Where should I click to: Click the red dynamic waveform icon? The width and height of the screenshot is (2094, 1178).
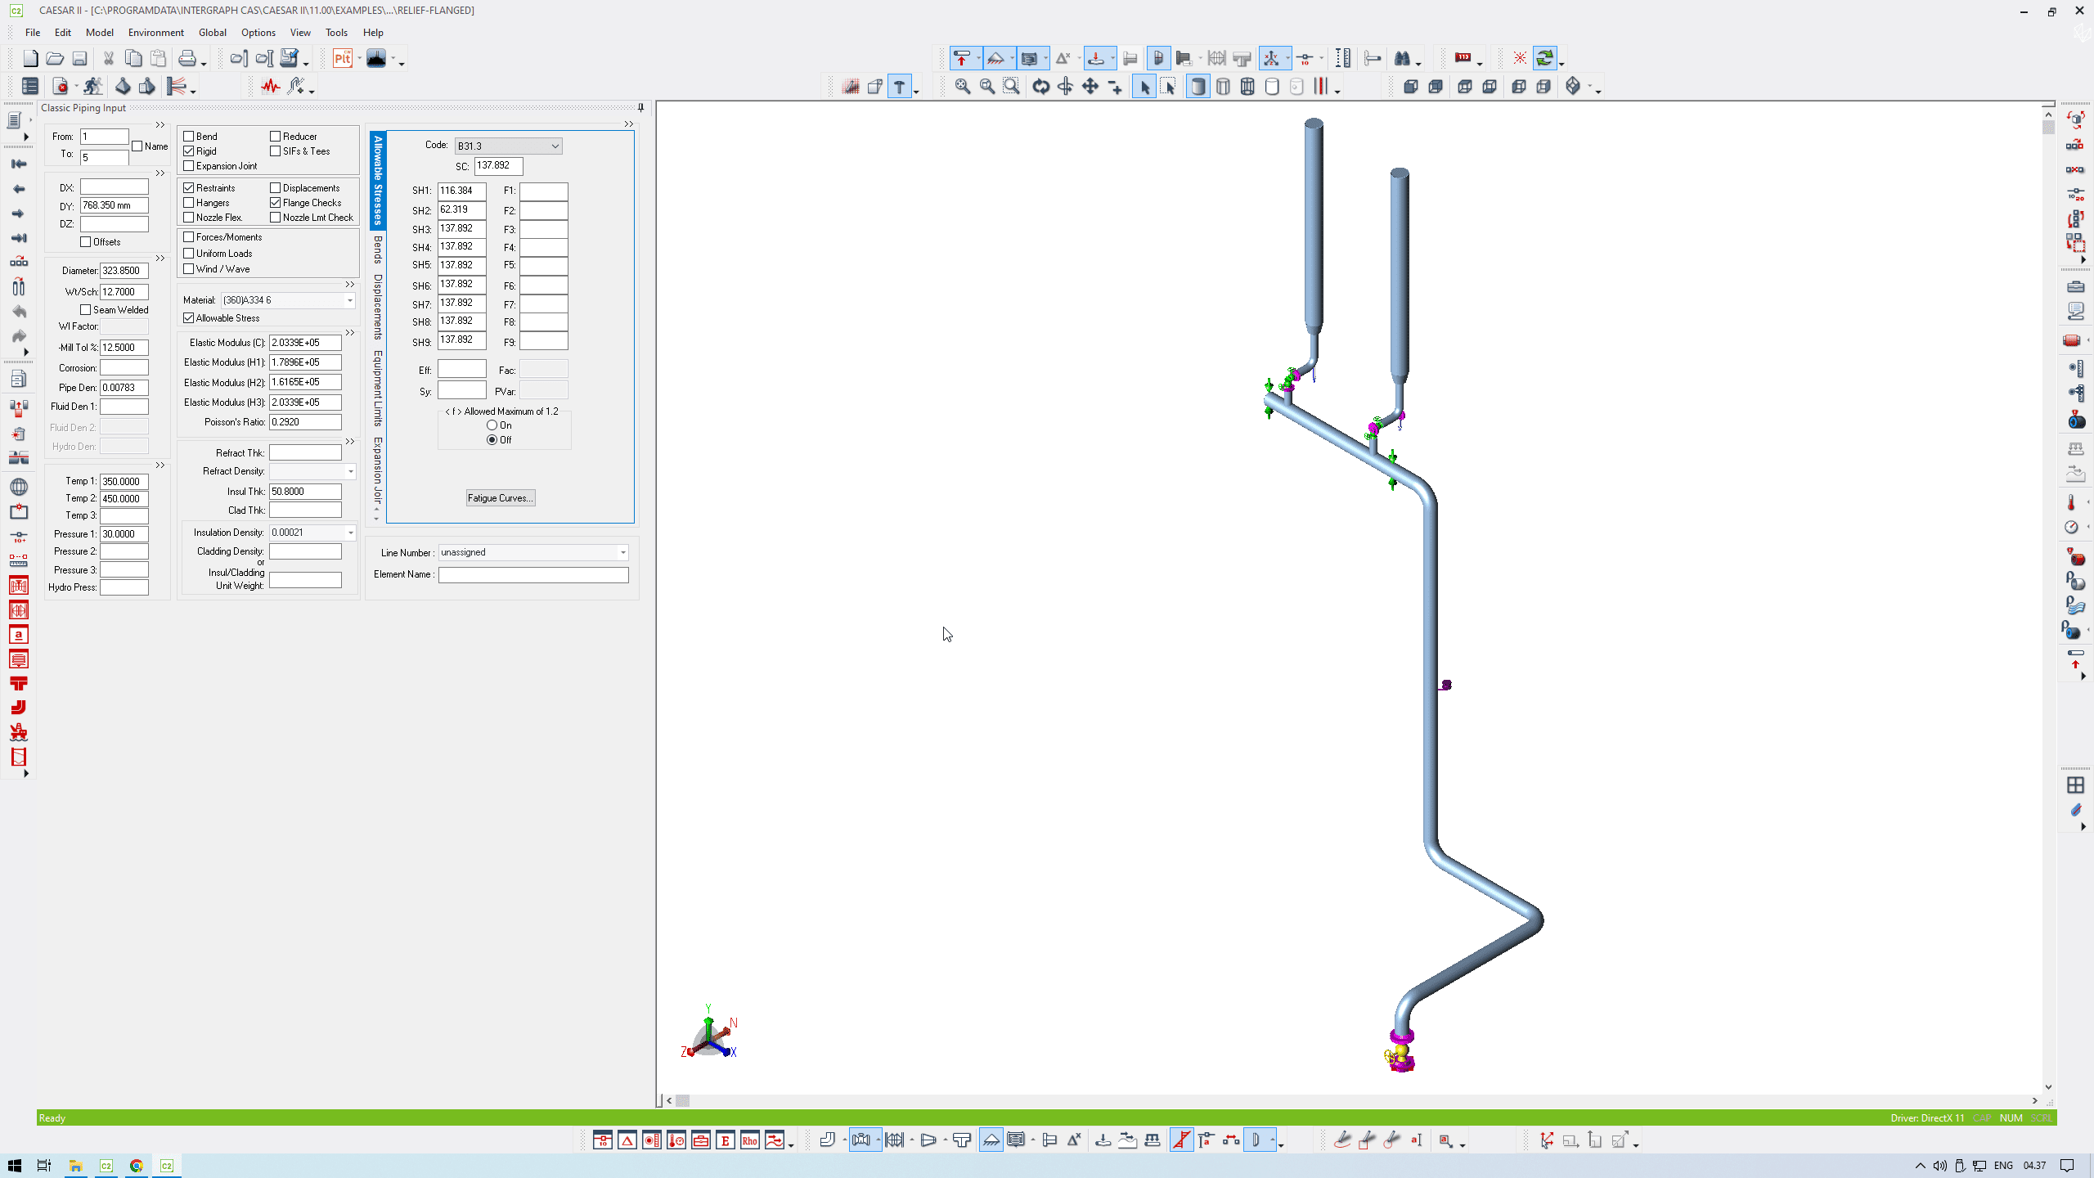(270, 87)
